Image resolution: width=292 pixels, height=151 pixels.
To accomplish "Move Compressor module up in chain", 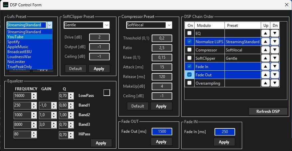I will 265,50.
